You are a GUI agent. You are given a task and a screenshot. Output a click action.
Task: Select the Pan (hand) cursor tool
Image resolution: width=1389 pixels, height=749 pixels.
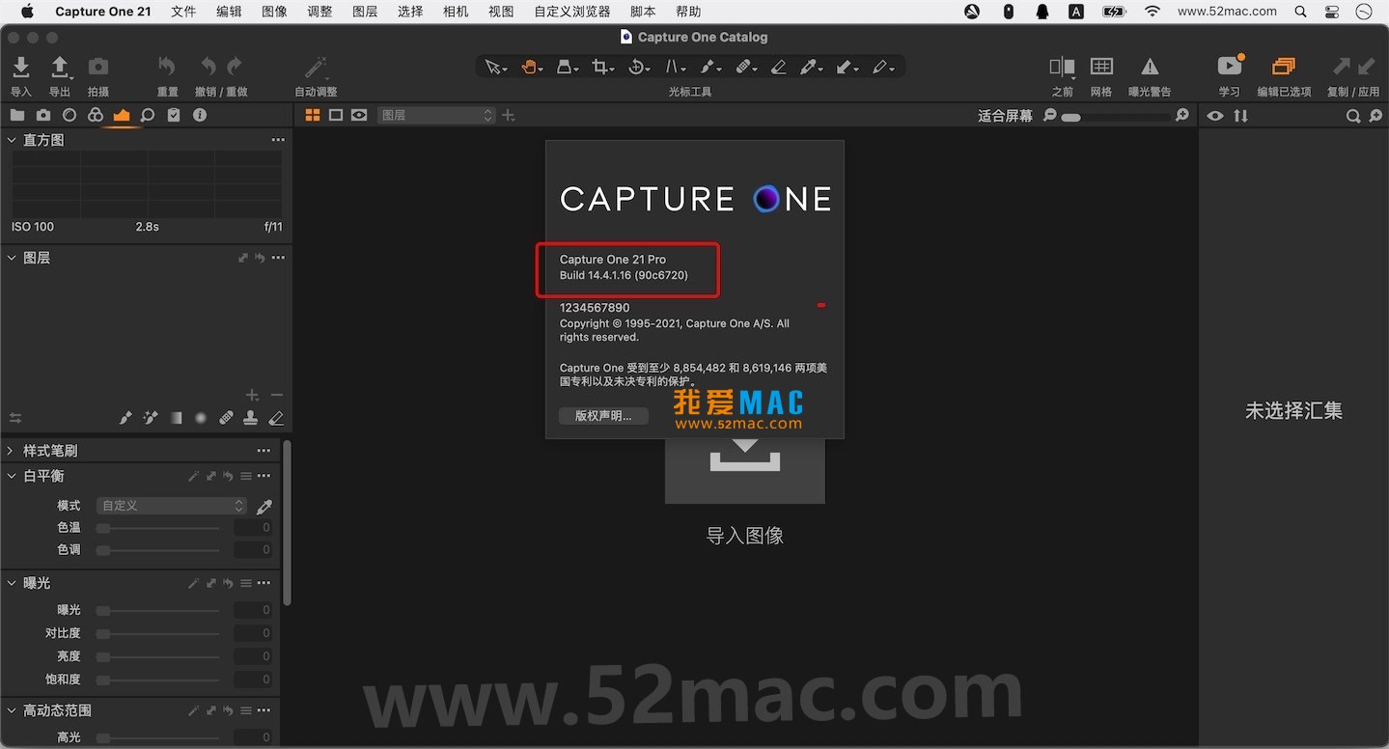529,67
